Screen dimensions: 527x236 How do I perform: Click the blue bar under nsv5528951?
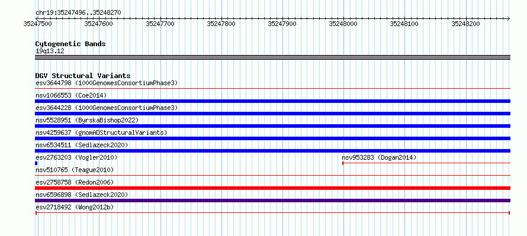pos(272,126)
